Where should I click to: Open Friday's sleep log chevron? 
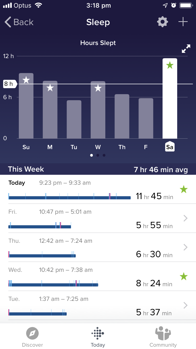[x=185, y=218]
